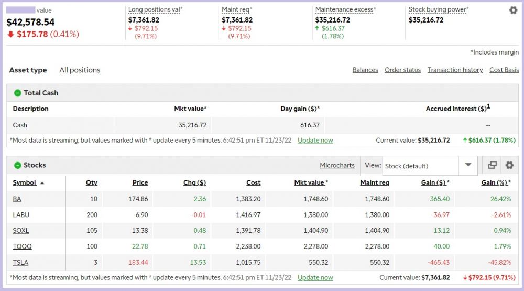Open Cost Basis page

pos(504,70)
